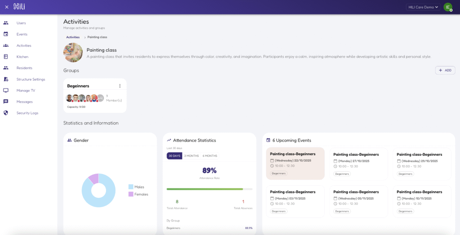Image resolution: width=460 pixels, height=235 pixels.
Task: Switch attendance range to 6 MONTHS
Action: tap(210, 156)
